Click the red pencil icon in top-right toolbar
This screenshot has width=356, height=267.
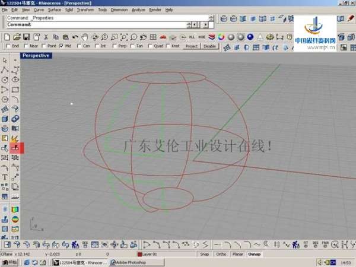(x=351, y=18)
